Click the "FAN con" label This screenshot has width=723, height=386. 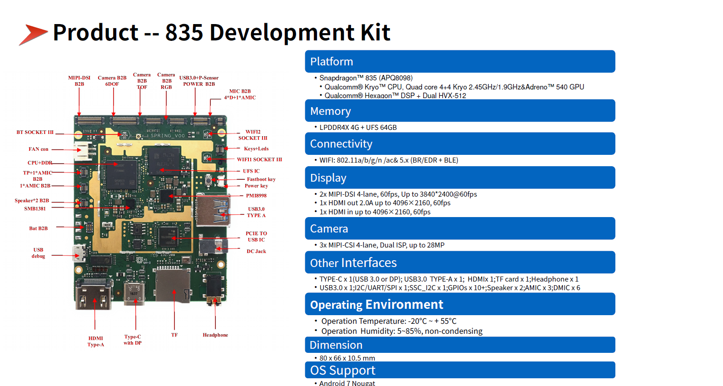(39, 149)
